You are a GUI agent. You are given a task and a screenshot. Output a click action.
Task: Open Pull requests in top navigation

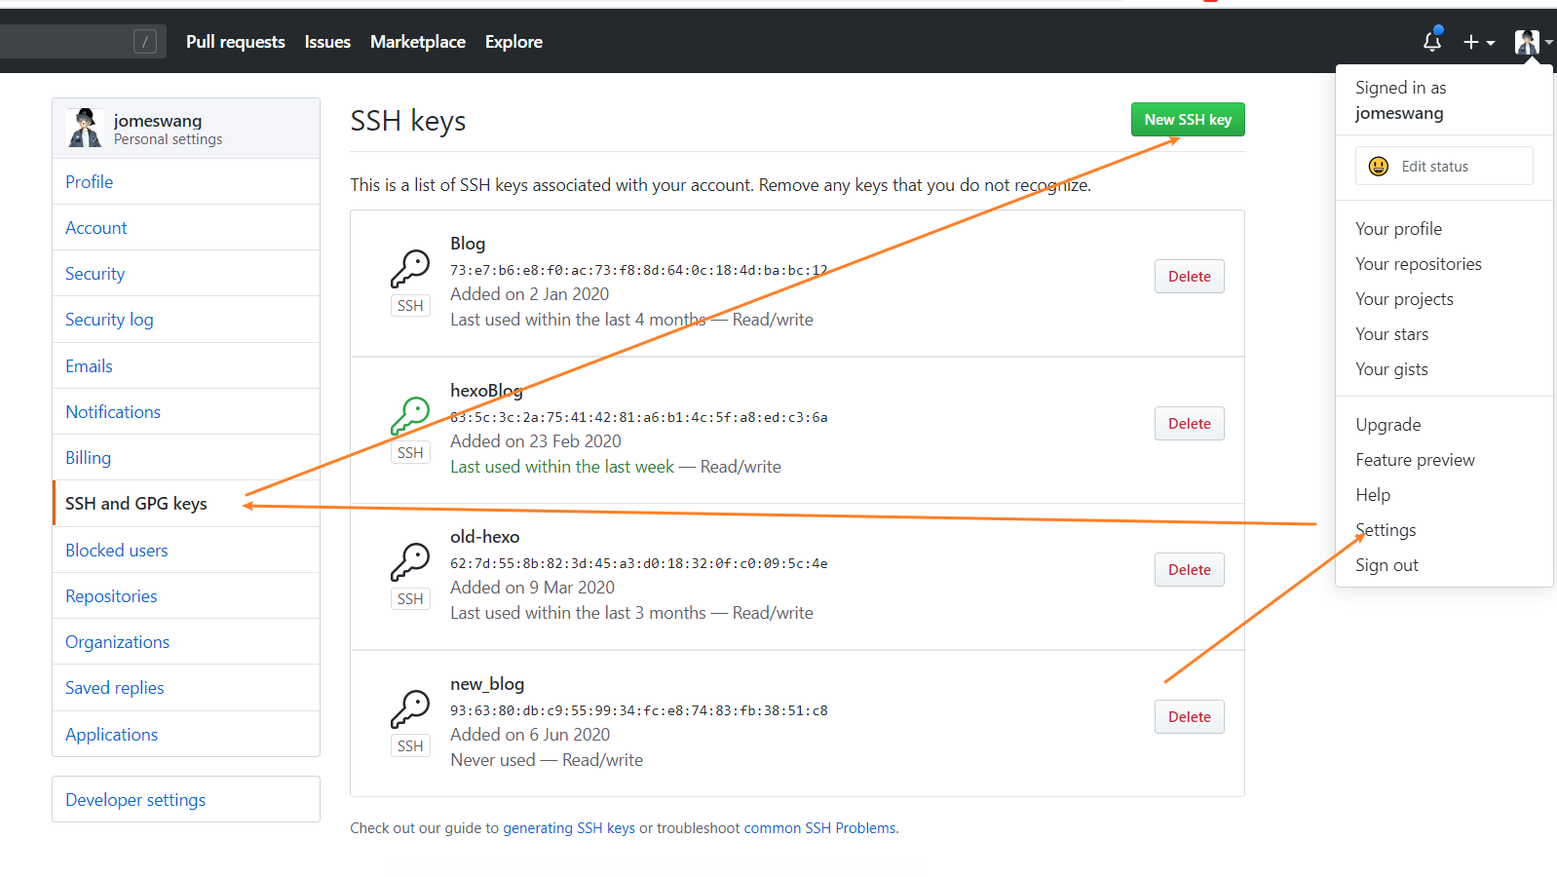click(236, 42)
